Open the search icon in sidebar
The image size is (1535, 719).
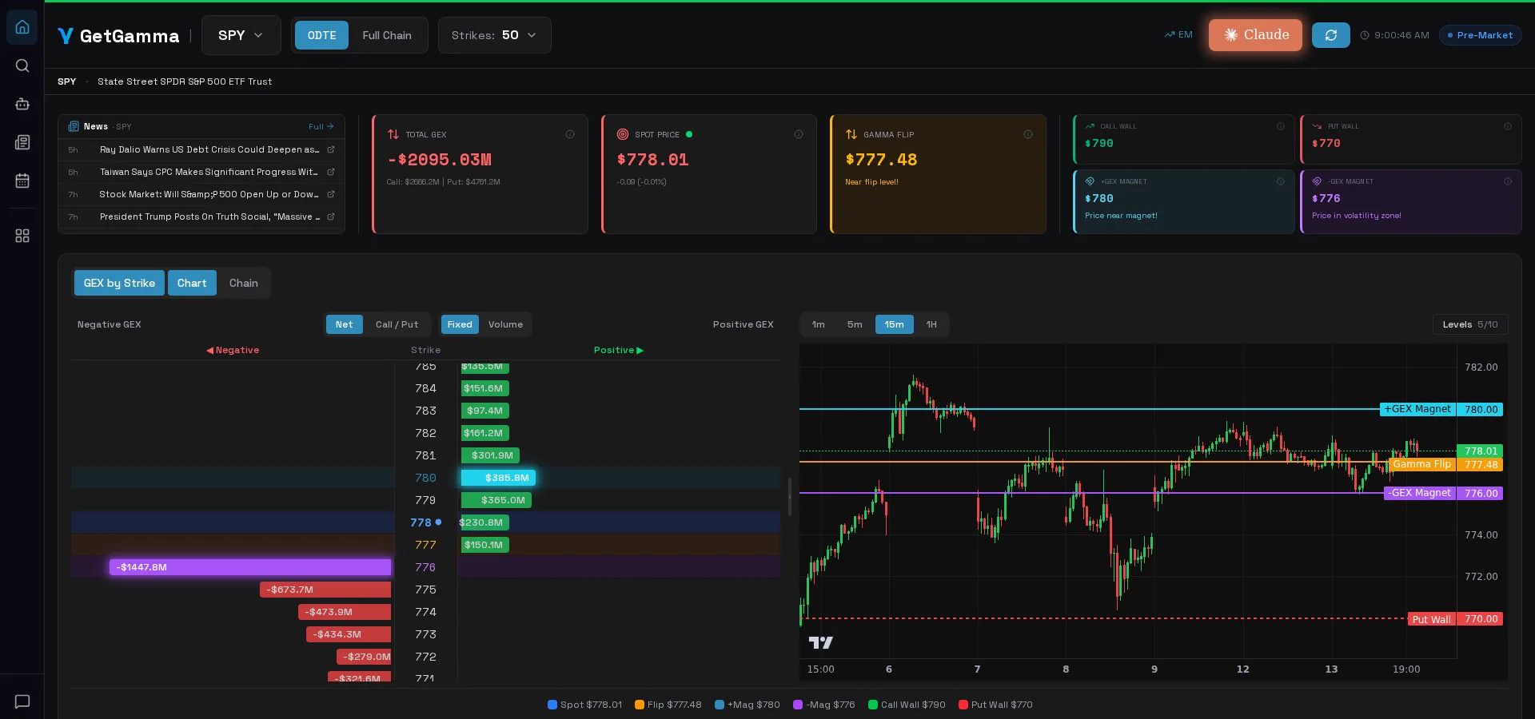click(x=22, y=66)
